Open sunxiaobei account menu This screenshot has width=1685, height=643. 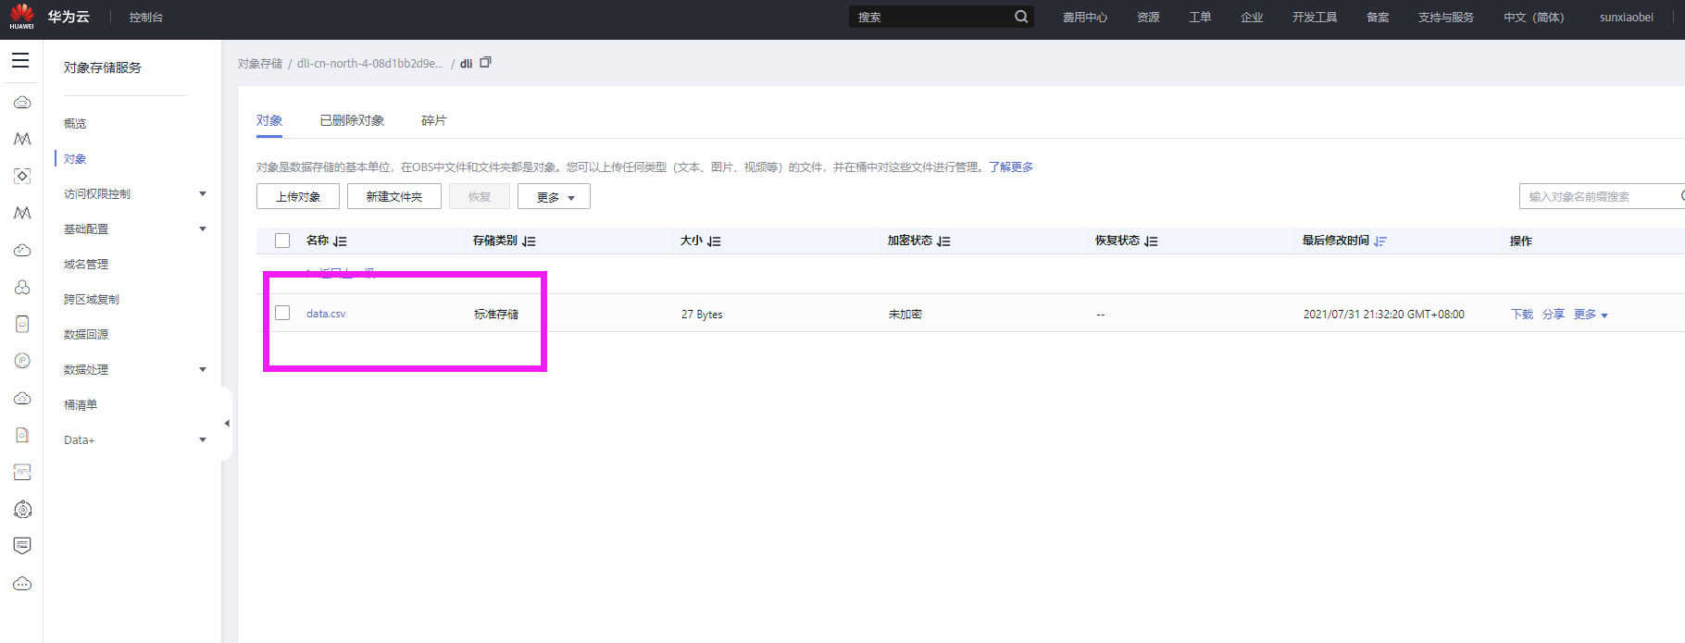[1626, 17]
